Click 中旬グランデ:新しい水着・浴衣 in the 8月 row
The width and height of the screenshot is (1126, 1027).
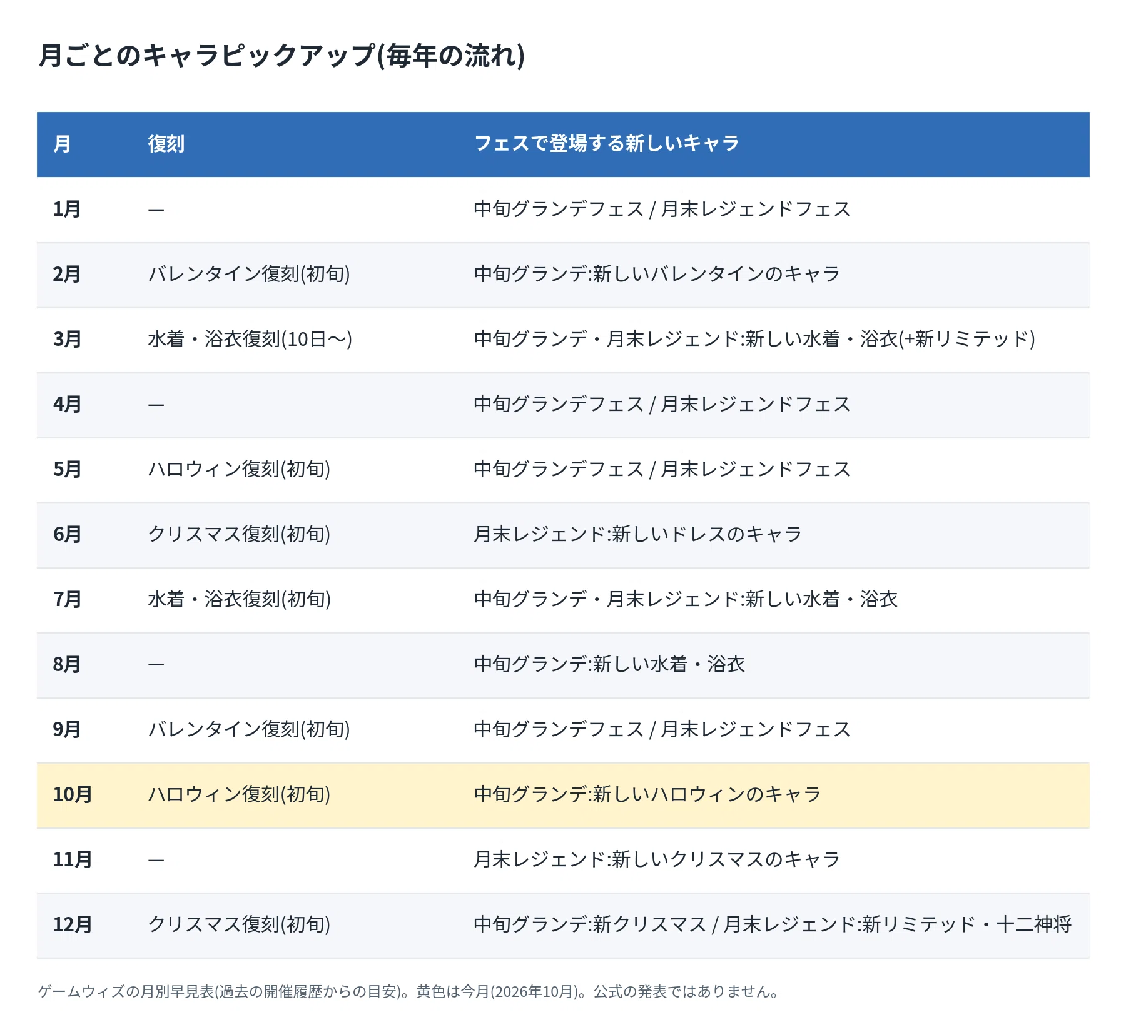(609, 664)
